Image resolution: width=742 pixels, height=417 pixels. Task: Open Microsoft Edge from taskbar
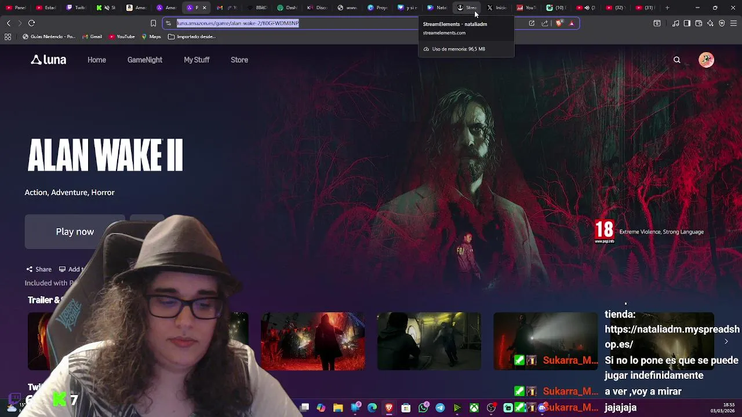coord(372,408)
